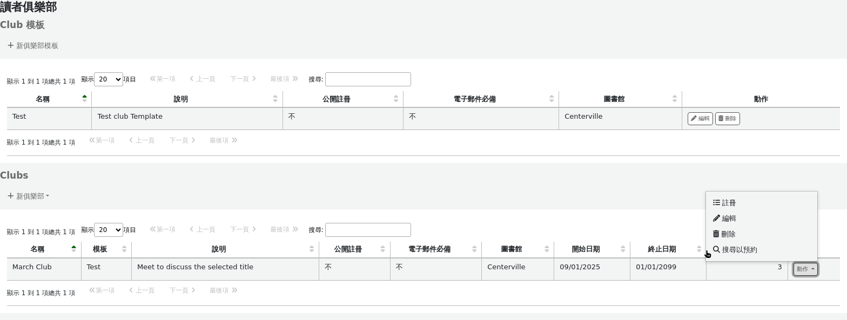
Task: Click the templates table search field
Action: [367, 79]
